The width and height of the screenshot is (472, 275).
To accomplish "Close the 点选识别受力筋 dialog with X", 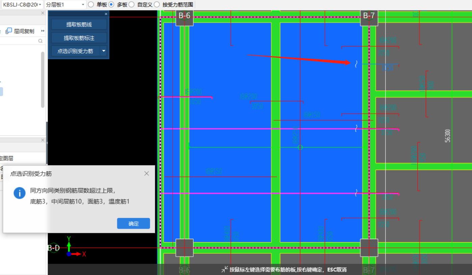I will [x=147, y=174].
